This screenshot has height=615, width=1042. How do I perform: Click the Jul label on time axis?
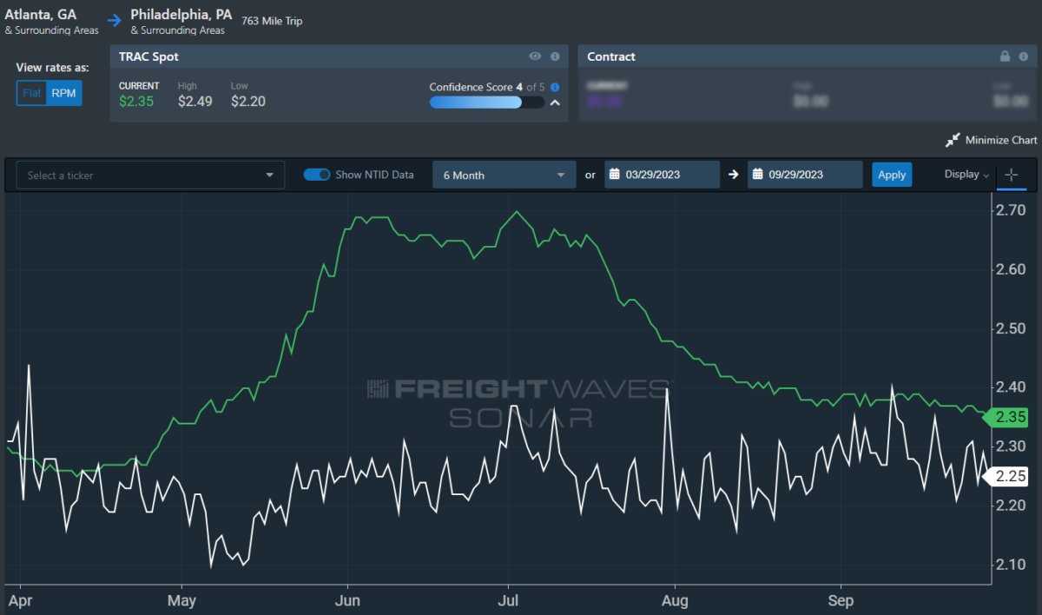(x=510, y=600)
